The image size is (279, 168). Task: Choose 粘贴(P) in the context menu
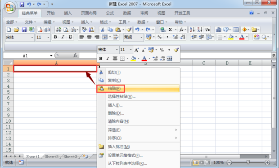[139, 88]
